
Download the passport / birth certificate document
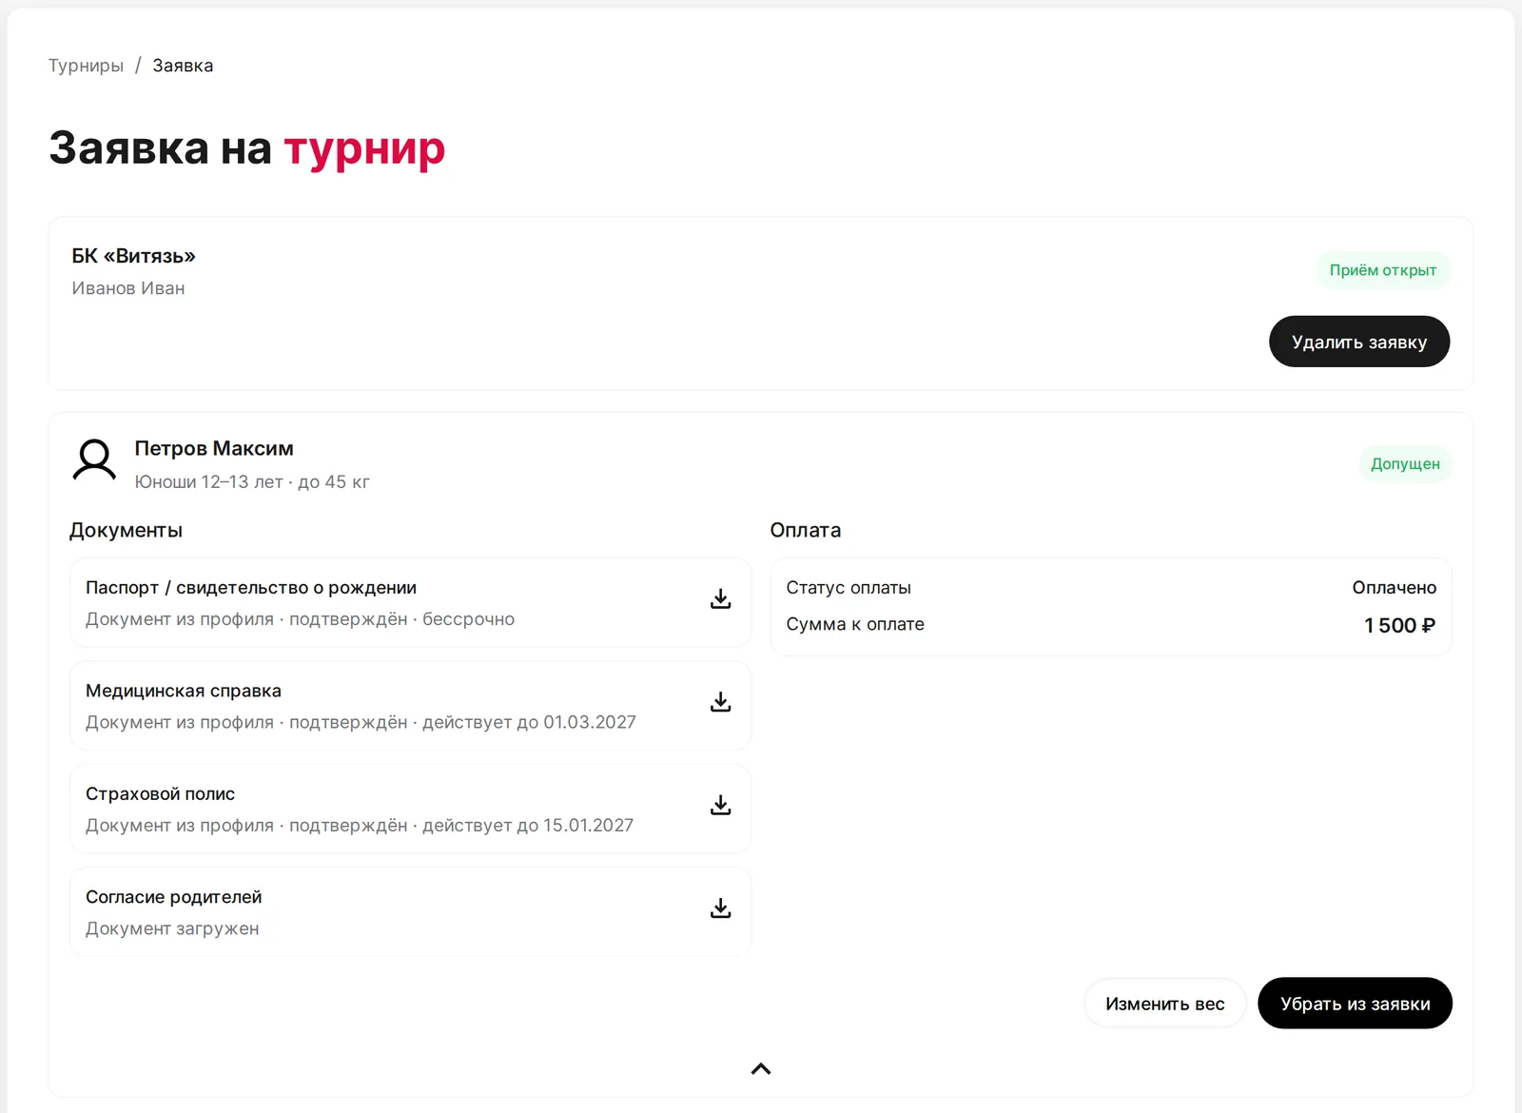pyautogui.click(x=721, y=599)
